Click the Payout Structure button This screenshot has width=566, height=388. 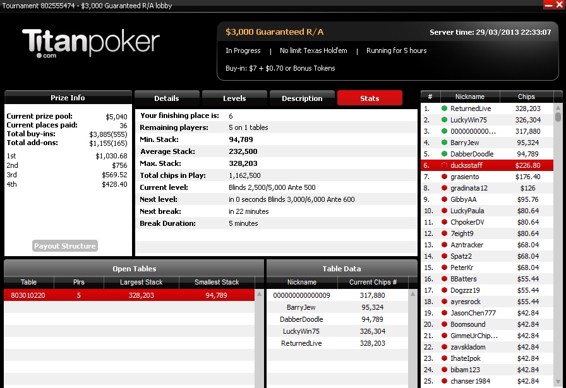pyautogui.click(x=65, y=246)
